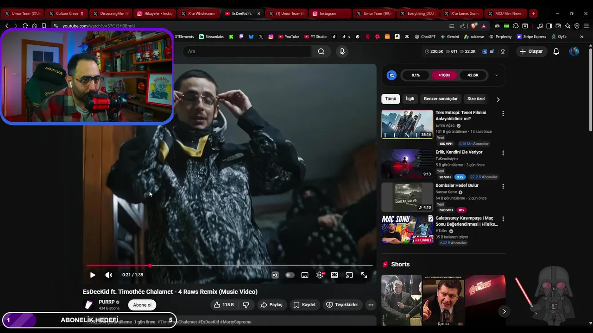Select the İlgili filter chip
This screenshot has width=593, height=333.
(410, 99)
